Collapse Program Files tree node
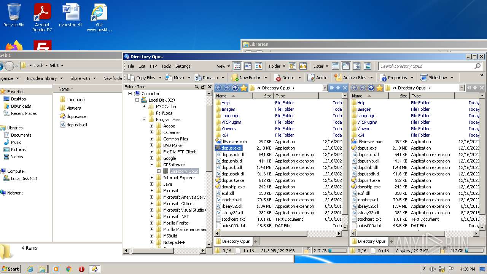Viewport: 487px width, 274px height. point(144,119)
